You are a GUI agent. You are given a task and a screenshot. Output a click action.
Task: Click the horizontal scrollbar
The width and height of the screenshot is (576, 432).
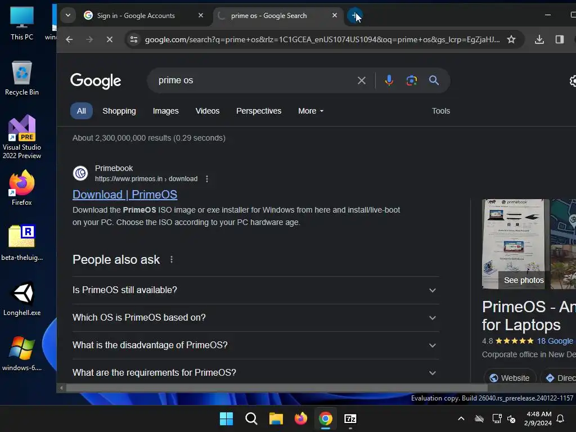[x=277, y=388]
